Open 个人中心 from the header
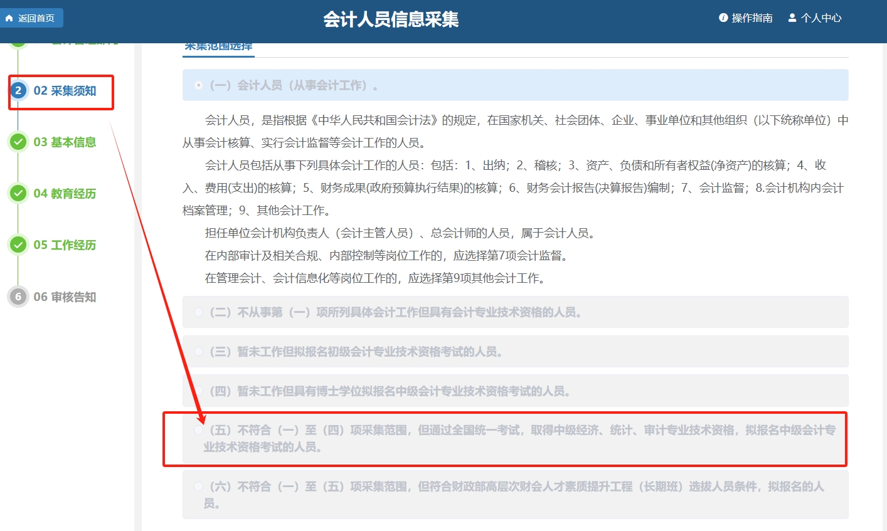The image size is (887, 531). tap(821, 18)
